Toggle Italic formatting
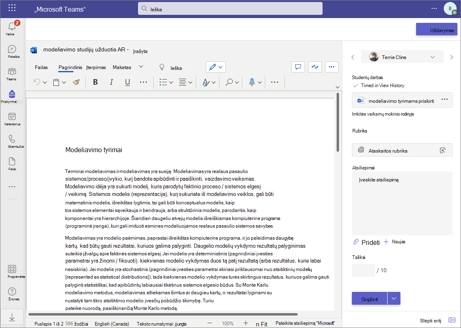This screenshot has width=461, height=328. click(x=111, y=82)
